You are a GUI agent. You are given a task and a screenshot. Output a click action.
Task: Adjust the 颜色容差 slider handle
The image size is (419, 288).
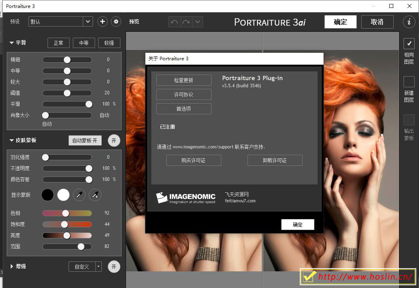coord(89,179)
